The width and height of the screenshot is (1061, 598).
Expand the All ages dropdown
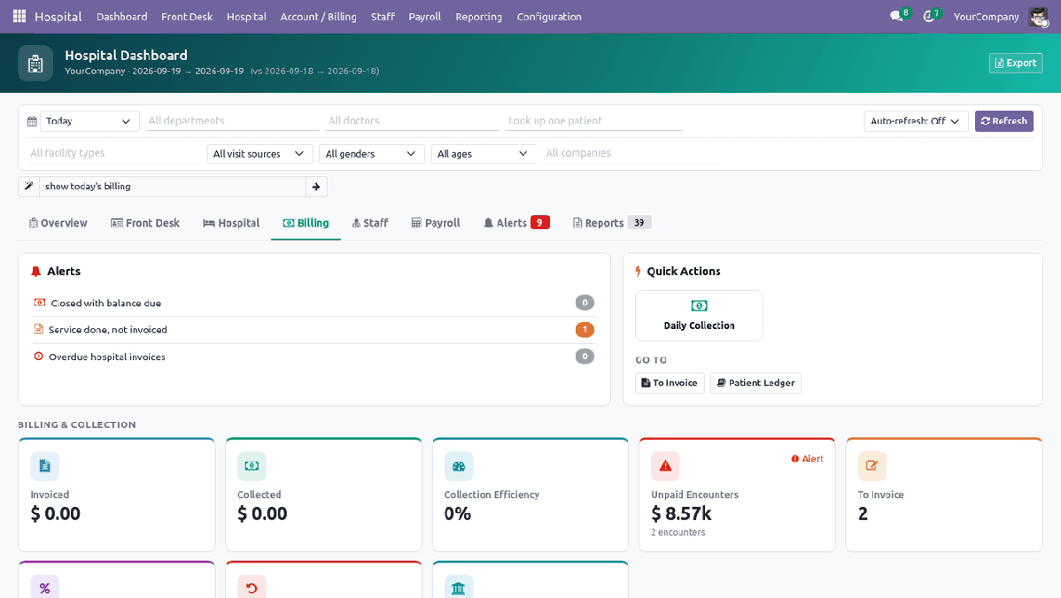tap(484, 154)
